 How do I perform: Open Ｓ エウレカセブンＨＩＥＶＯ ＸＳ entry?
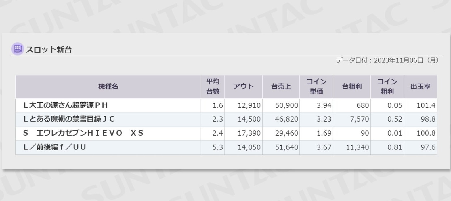226,134
